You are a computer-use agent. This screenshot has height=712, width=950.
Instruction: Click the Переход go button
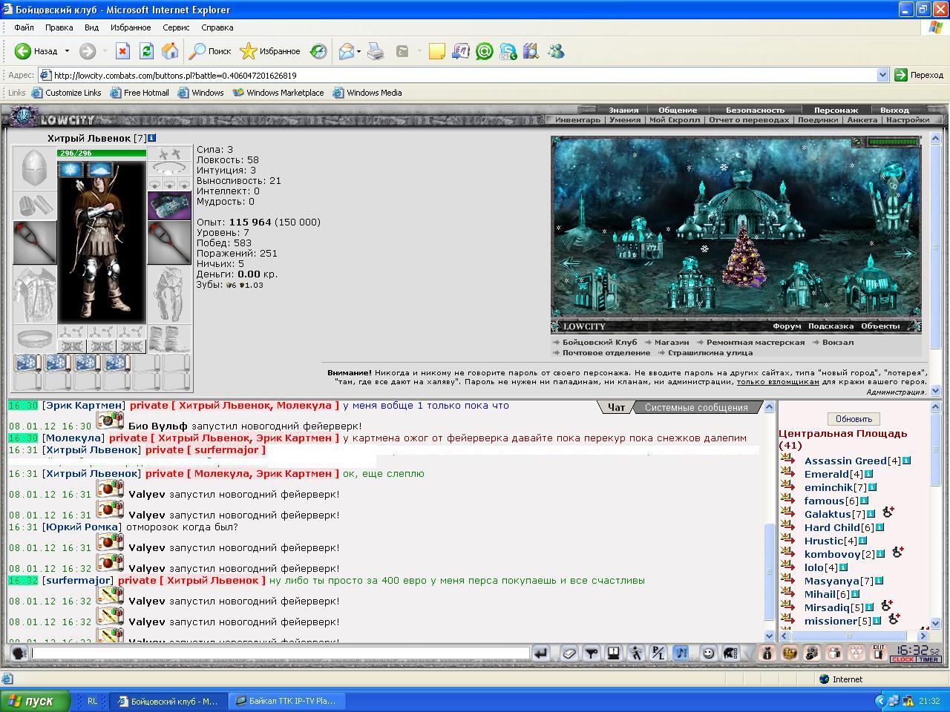(x=919, y=75)
